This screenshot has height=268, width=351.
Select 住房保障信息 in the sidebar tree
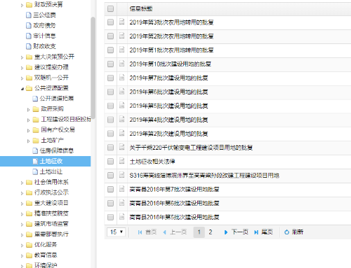click(x=57, y=150)
